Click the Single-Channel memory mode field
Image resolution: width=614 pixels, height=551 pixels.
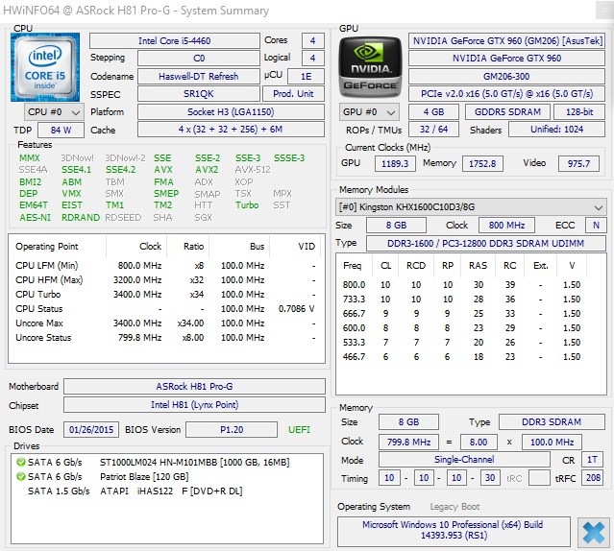point(464,460)
